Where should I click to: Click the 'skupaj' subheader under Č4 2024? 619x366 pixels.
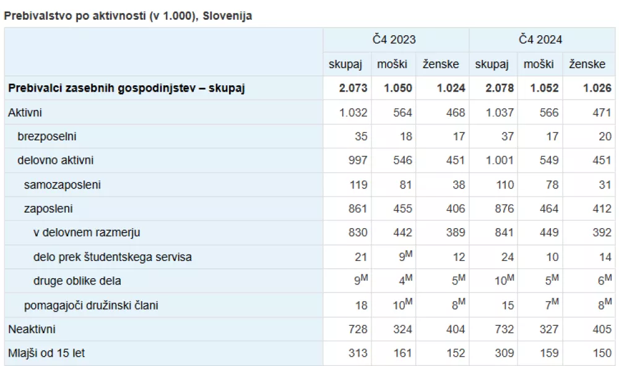point(491,64)
